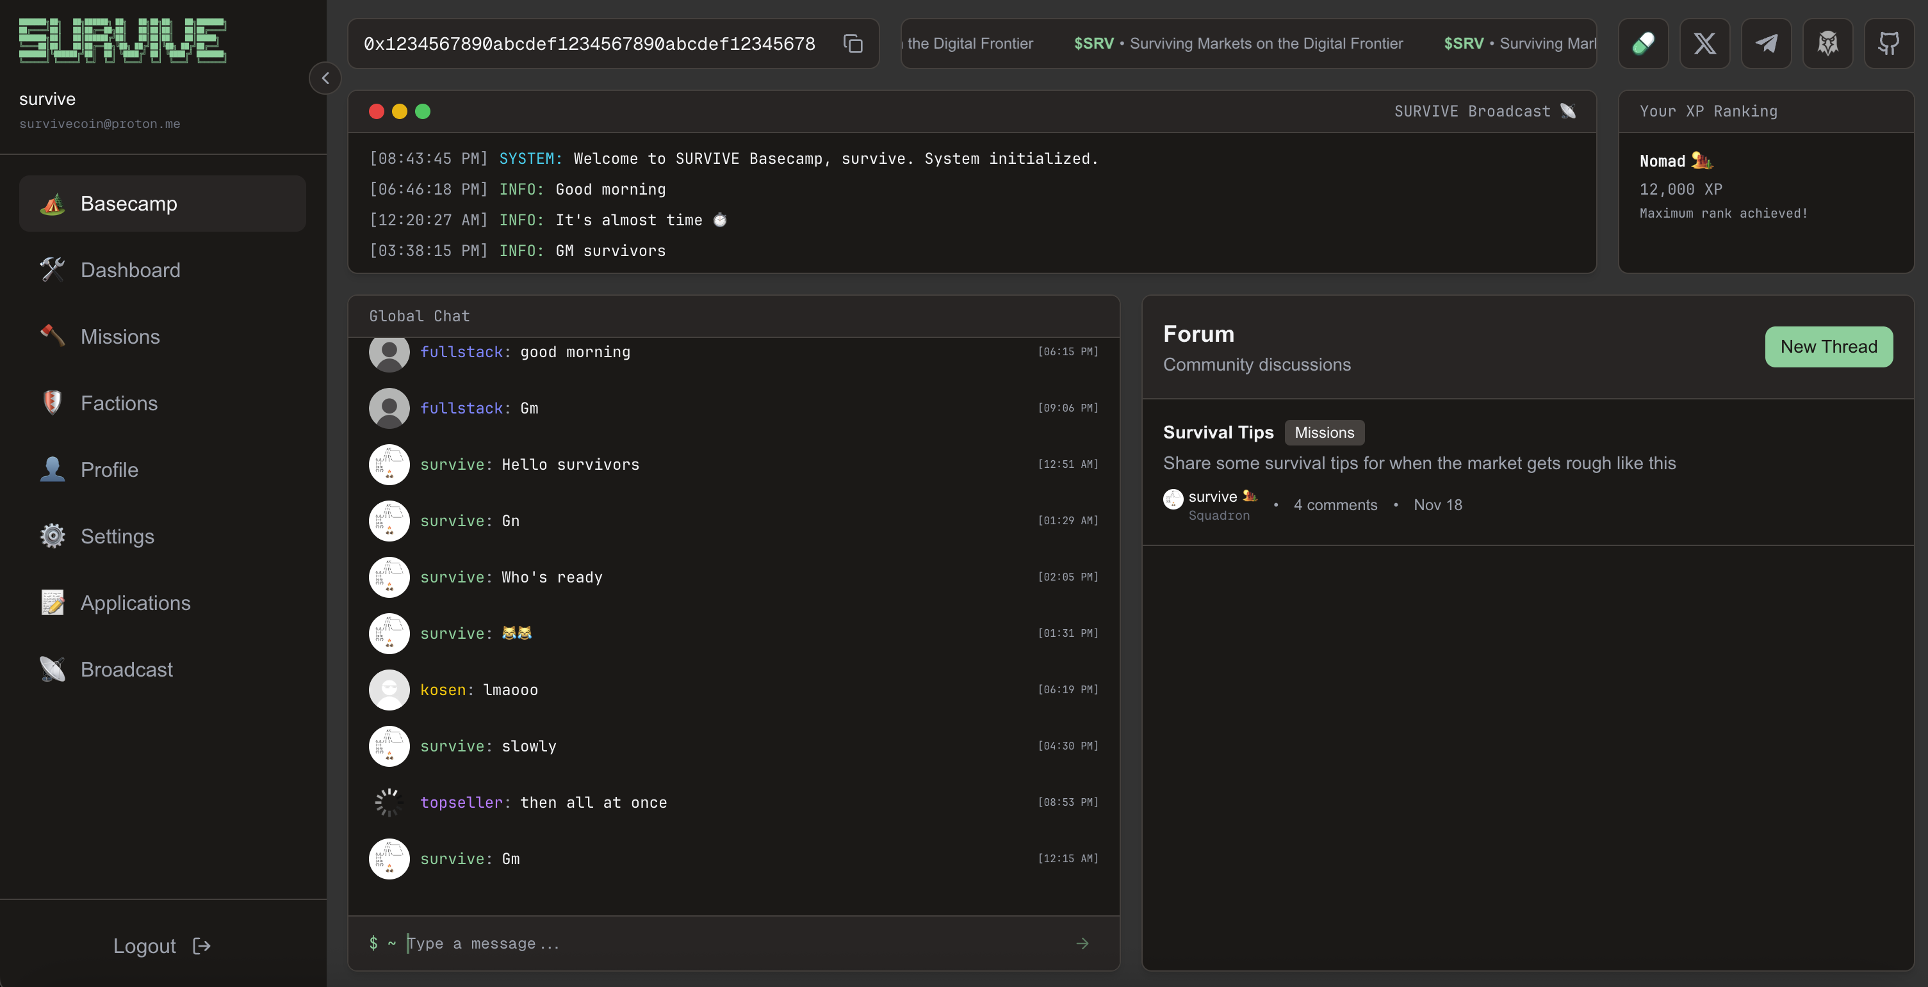Click the kosen username in Global Chat
This screenshot has height=987, width=1928.
tap(443, 690)
